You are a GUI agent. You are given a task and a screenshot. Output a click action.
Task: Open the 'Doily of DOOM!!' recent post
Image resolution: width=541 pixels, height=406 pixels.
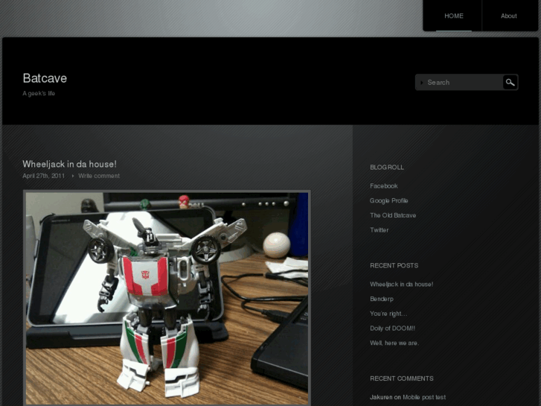click(393, 329)
